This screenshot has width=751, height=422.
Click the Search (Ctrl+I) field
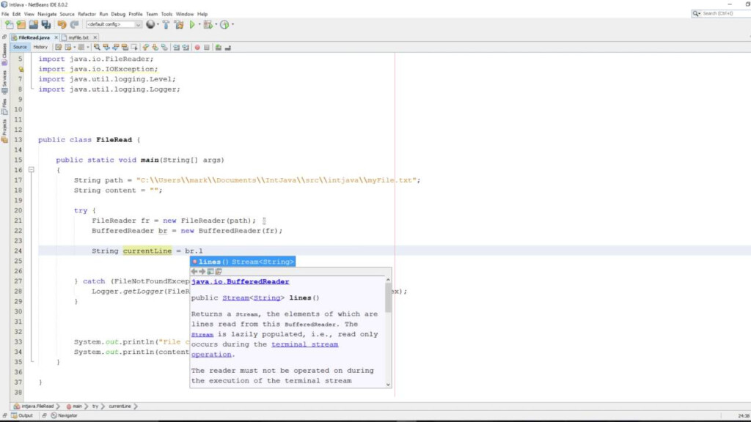723,13
